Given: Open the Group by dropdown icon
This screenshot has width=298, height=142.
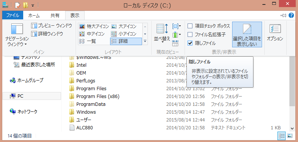Looking at the screenshot, I should coord(177,26).
